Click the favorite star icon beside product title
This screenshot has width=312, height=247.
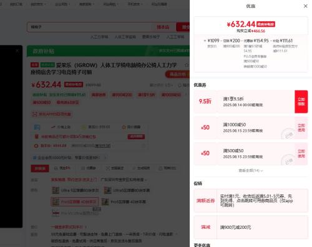pos(187,65)
